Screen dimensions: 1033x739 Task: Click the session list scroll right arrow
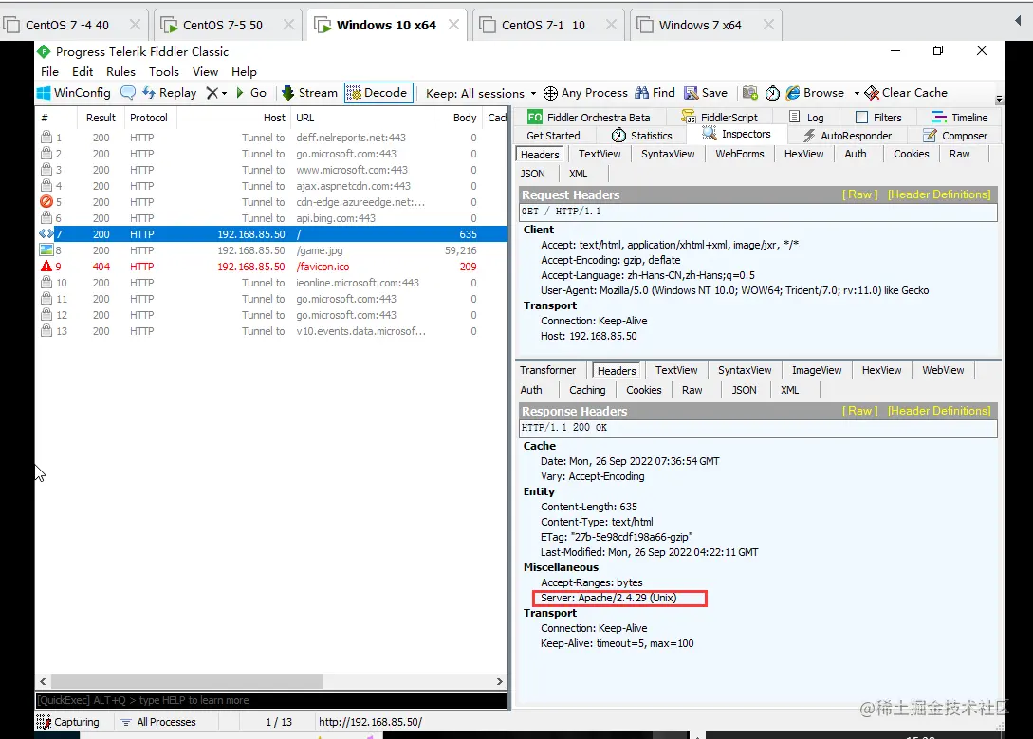[x=499, y=682]
